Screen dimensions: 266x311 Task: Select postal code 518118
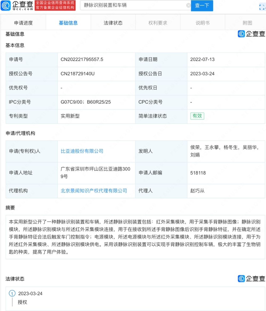198,173
